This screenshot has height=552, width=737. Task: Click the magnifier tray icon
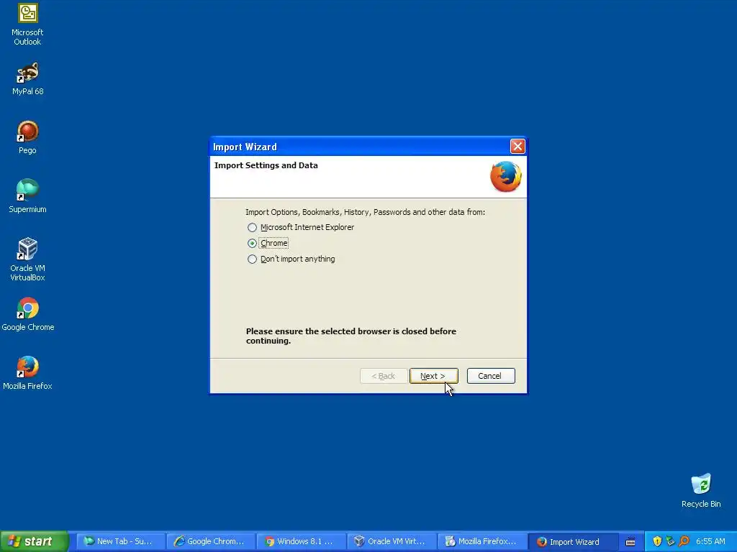pos(684,541)
